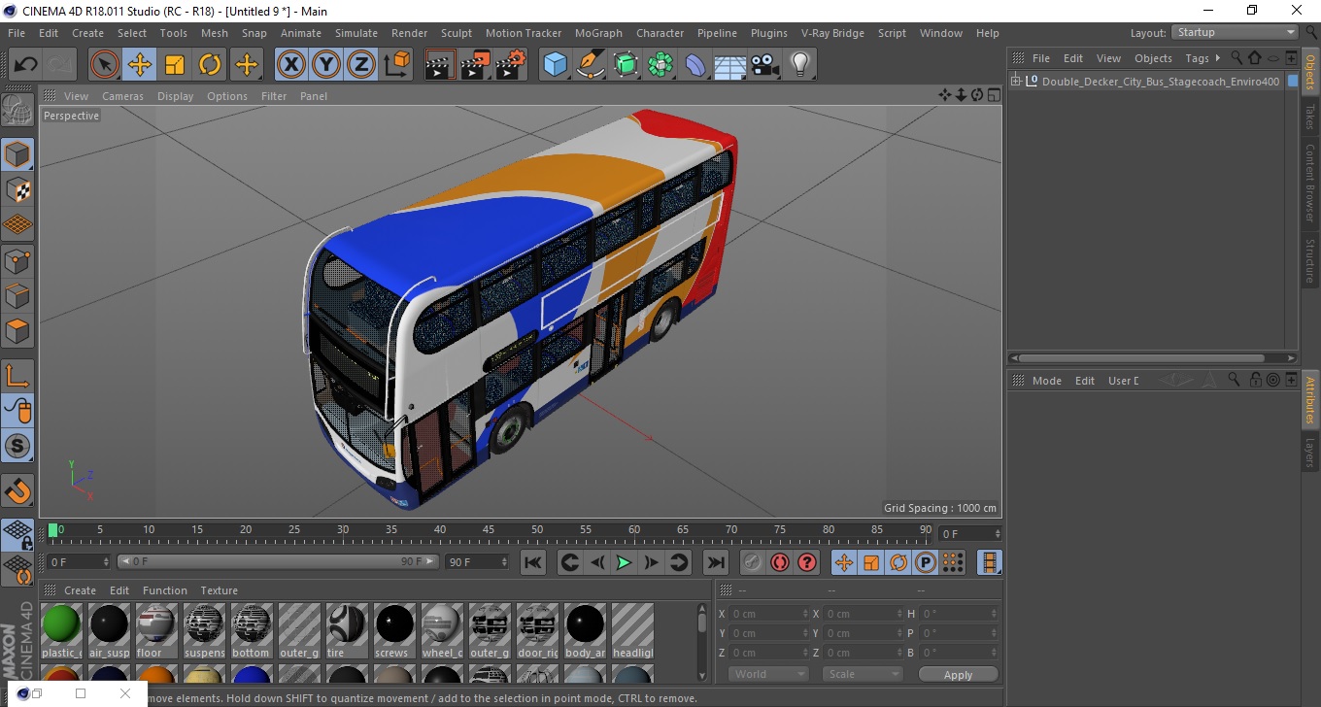Open the World coordinate dropdown
Screen dimensions: 1321x707
tap(769, 674)
